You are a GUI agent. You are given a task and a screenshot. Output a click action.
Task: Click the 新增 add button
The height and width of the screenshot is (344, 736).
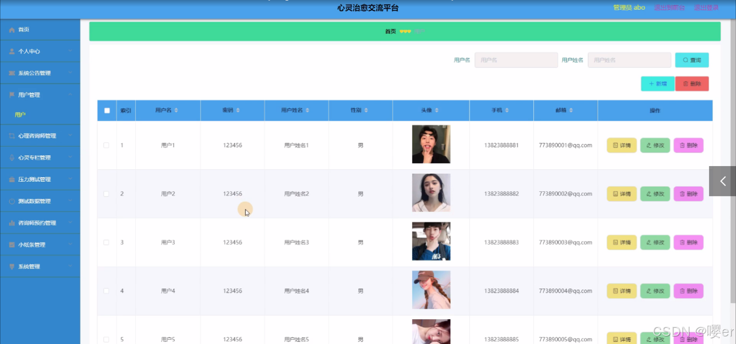pyautogui.click(x=657, y=84)
